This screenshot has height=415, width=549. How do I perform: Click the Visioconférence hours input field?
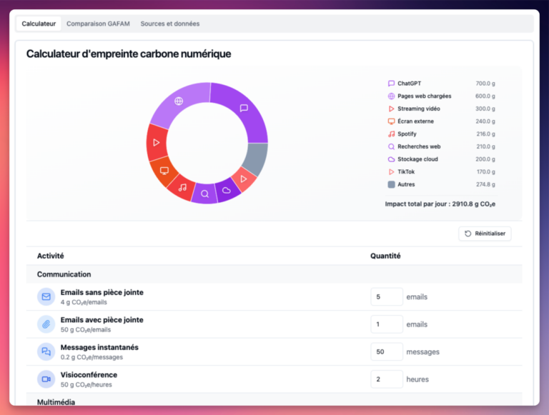(x=387, y=379)
